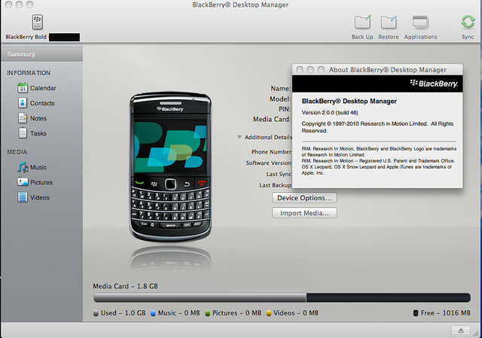Click the 'Phone Number' label
This screenshot has width=482, height=338.
tap(271, 152)
